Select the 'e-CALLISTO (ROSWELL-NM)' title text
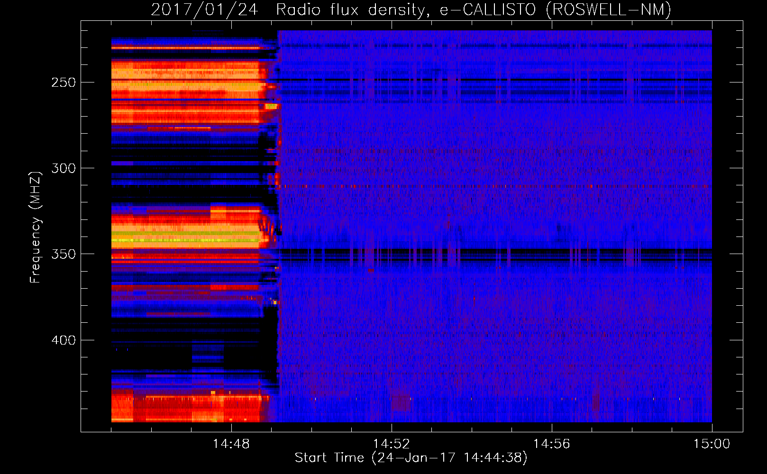The width and height of the screenshot is (767, 474). coord(556,9)
